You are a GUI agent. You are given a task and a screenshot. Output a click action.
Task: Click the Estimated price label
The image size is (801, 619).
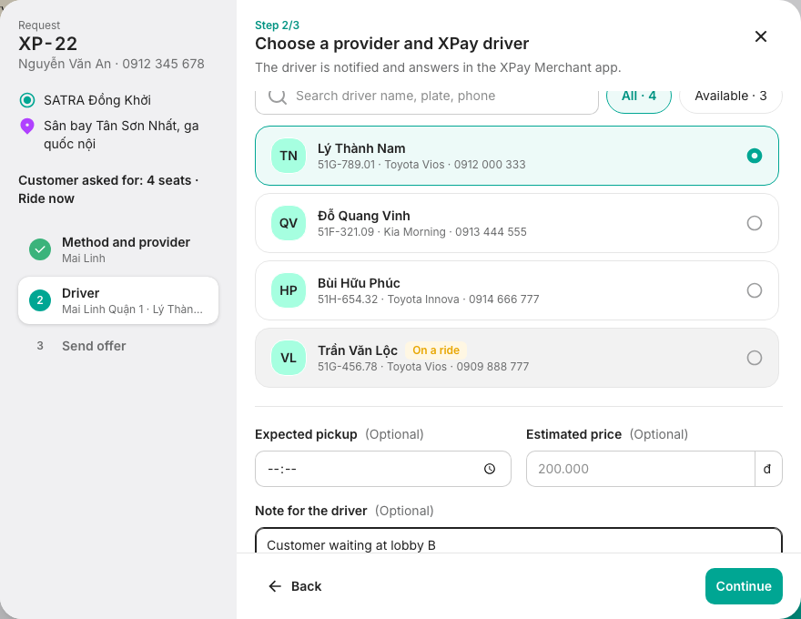point(573,434)
